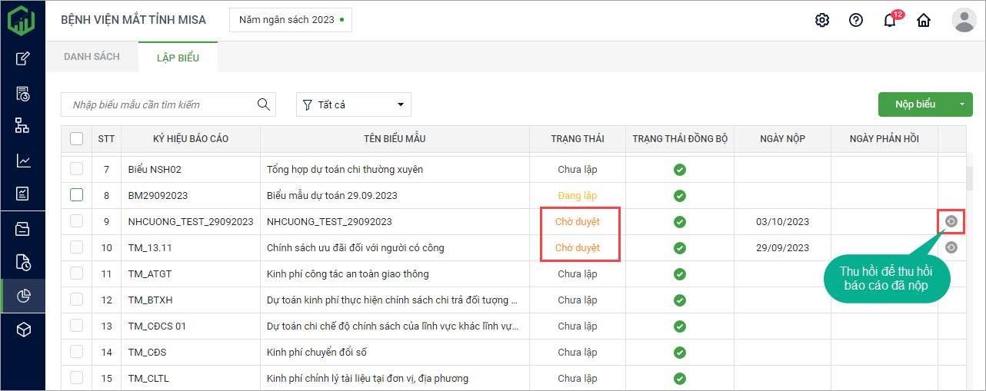Click the organization tree sidebar icon

[x=23, y=126]
